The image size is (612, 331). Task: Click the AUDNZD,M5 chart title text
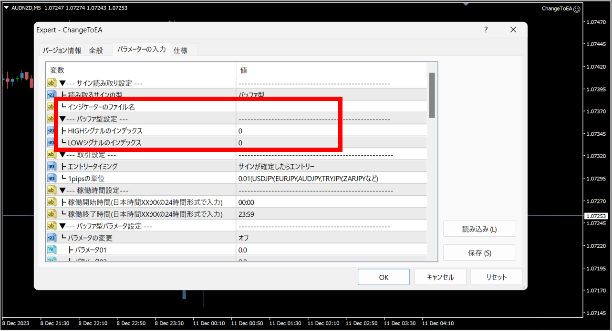click(27, 8)
